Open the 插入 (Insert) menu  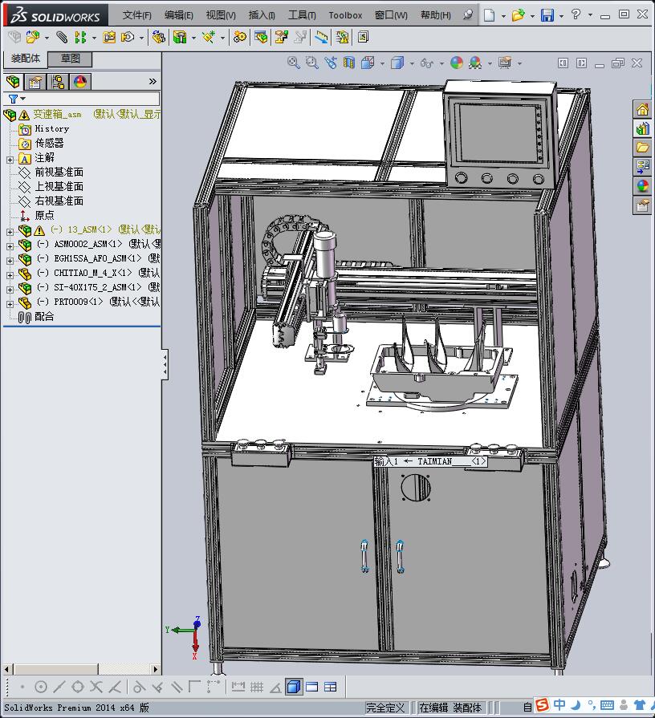pyautogui.click(x=262, y=15)
